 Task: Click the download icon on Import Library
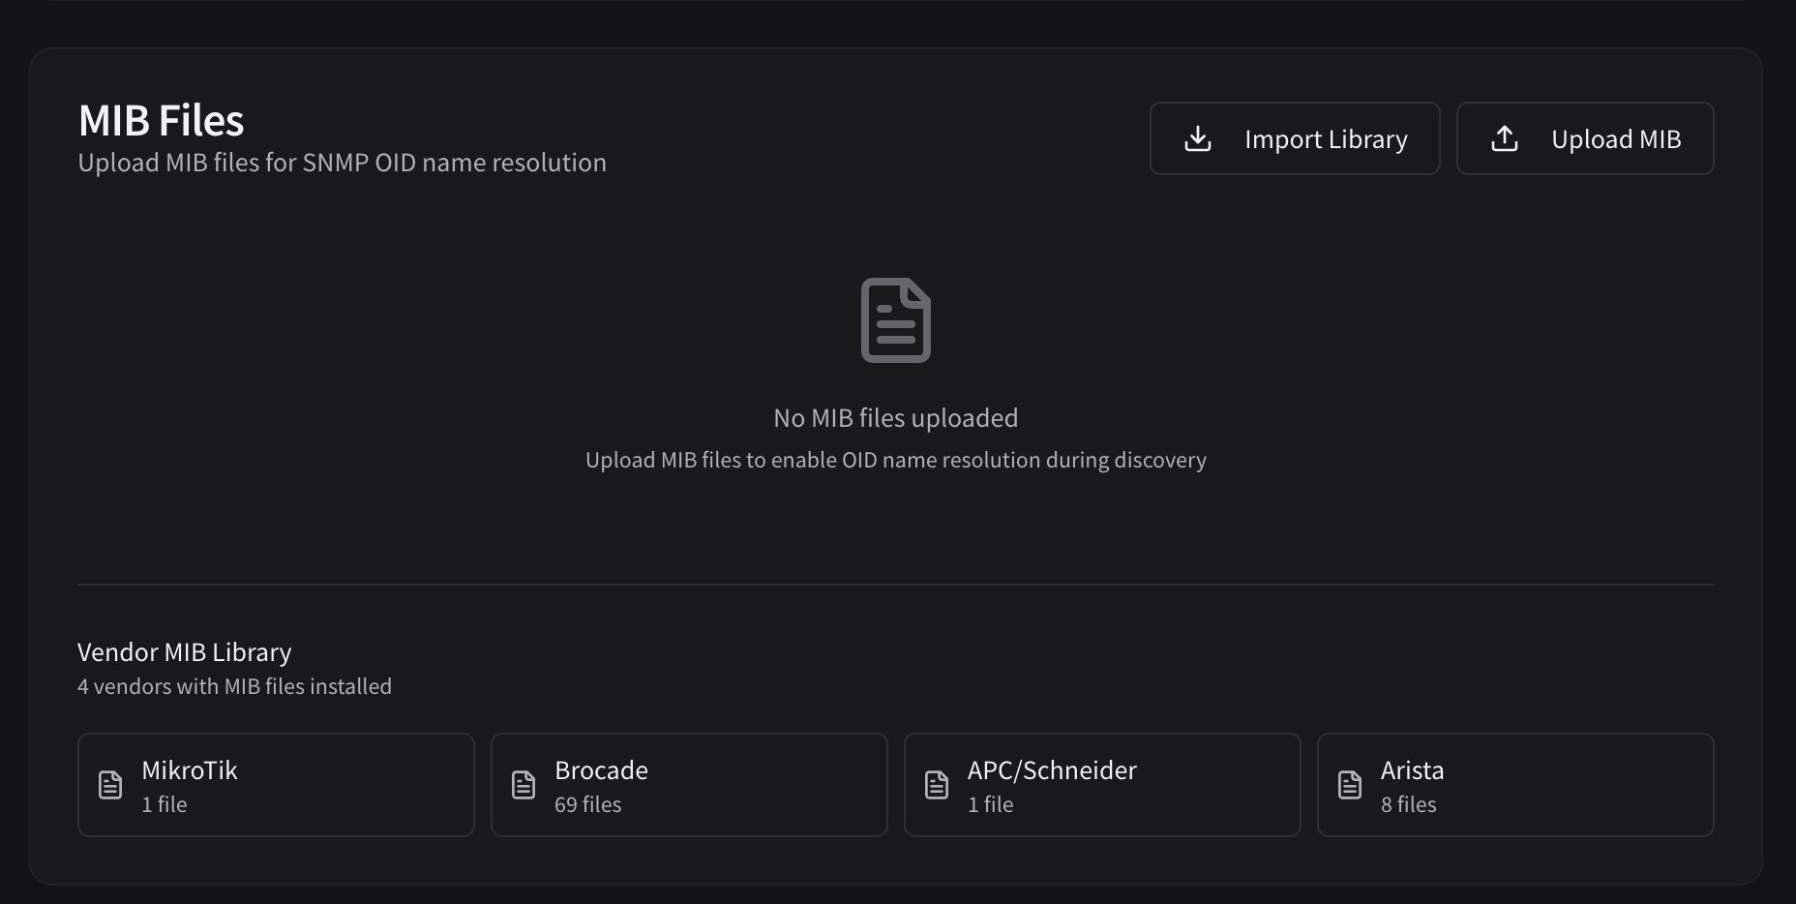coord(1198,139)
